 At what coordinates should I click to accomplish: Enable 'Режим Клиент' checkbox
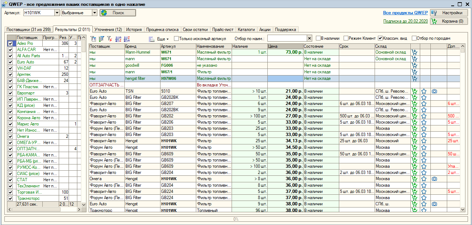click(x=345, y=38)
